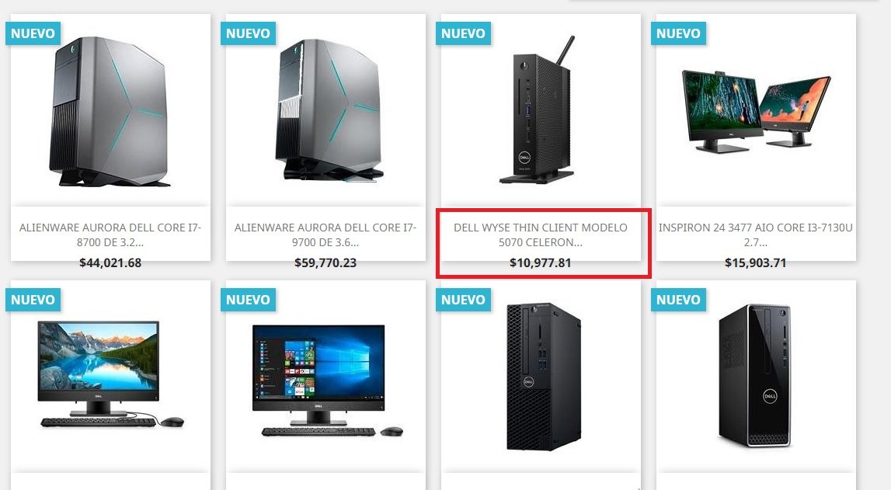Click the NUEVO badge on Inspiron 24 card

coord(678,33)
